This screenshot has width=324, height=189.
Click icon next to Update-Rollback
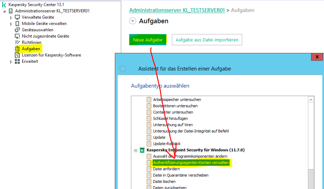click(x=149, y=144)
